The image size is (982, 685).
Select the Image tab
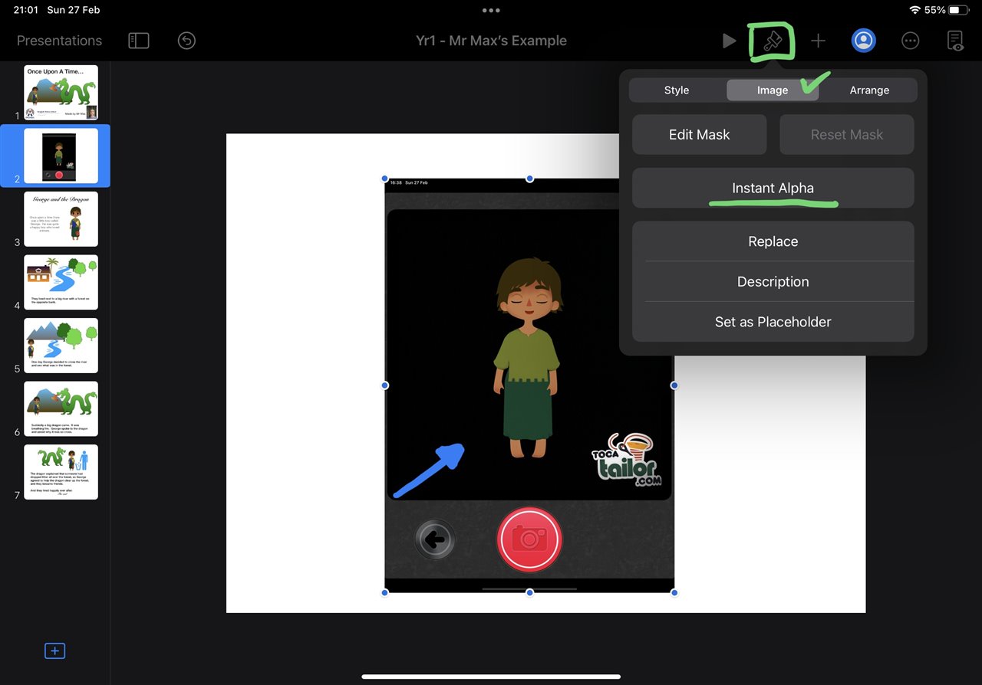pyautogui.click(x=773, y=90)
